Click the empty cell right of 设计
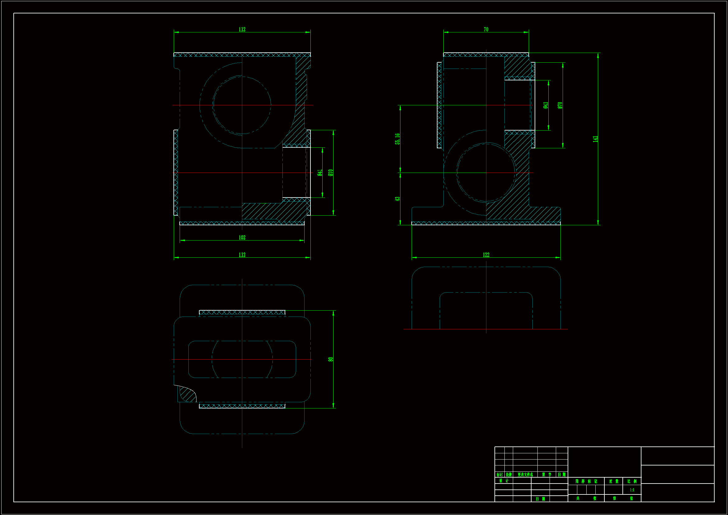 click(522, 480)
